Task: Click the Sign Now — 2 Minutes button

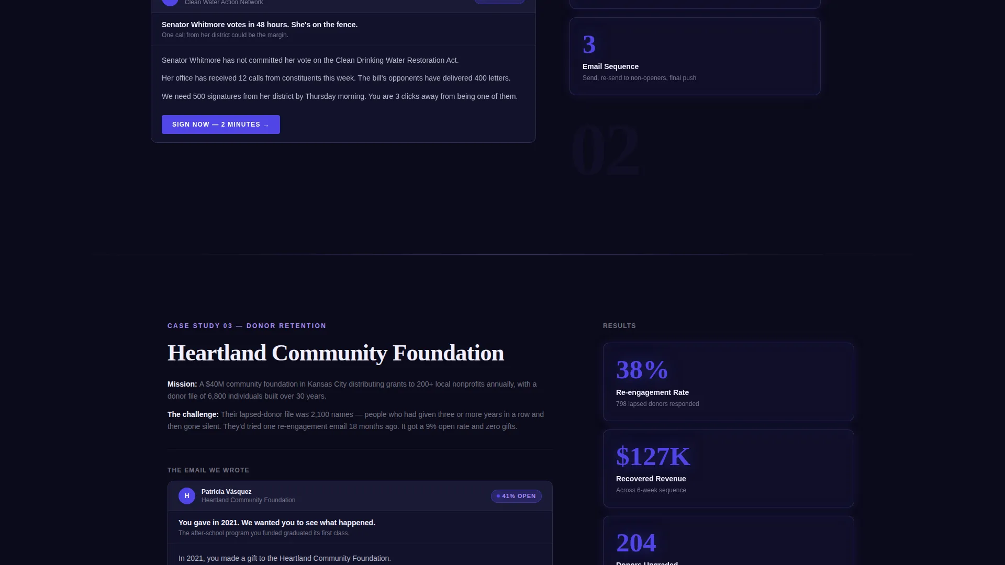Action: pos(220,125)
